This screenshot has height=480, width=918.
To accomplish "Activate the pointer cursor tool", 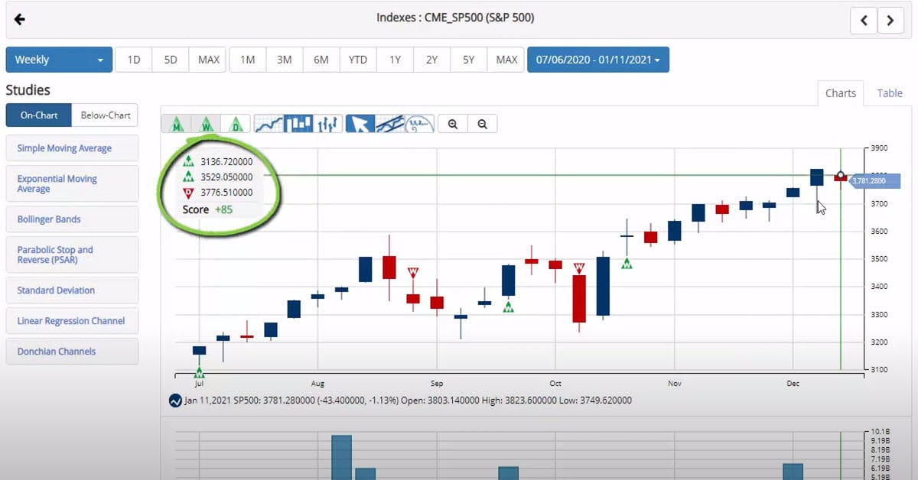I will (360, 124).
